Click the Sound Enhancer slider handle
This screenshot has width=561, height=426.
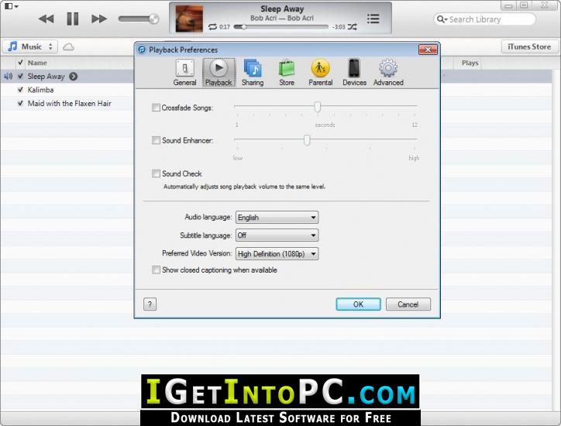pos(307,140)
